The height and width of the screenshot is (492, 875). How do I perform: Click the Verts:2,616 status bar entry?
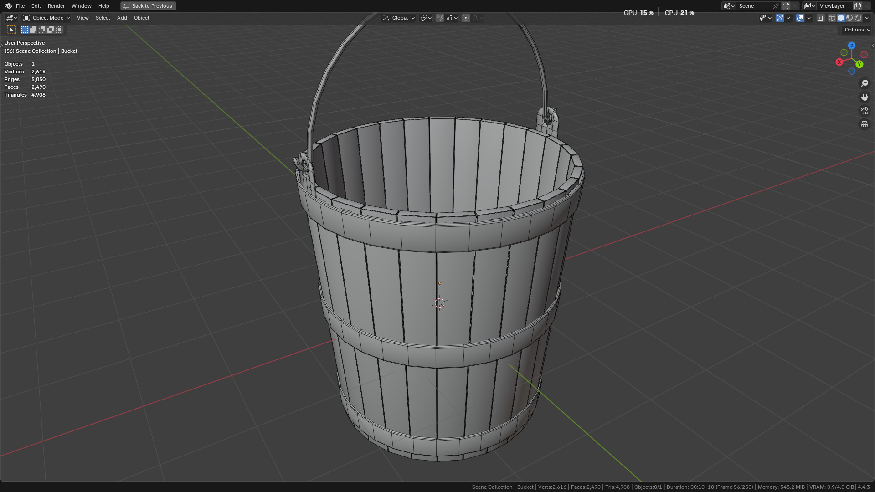[552, 487]
